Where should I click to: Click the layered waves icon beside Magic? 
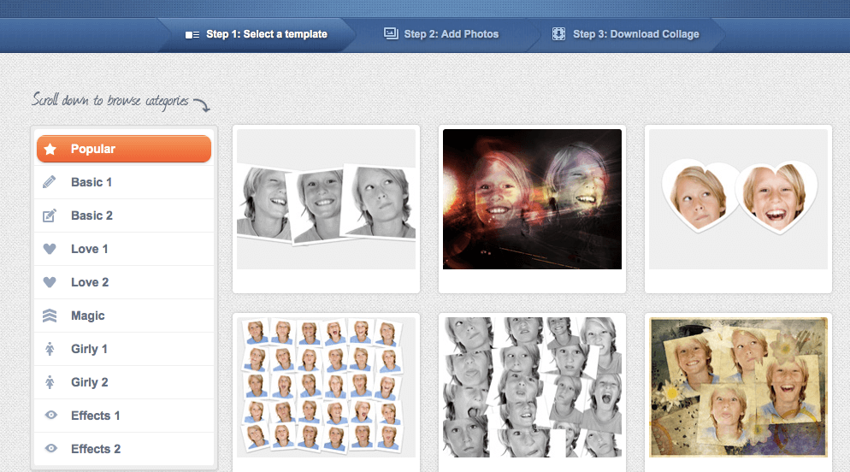tap(50, 316)
